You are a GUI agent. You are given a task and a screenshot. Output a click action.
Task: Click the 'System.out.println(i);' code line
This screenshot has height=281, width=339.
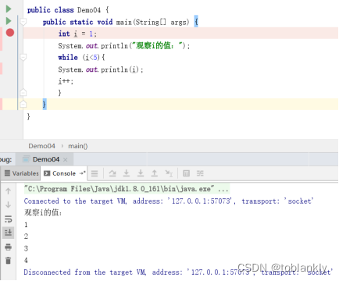coord(101,69)
